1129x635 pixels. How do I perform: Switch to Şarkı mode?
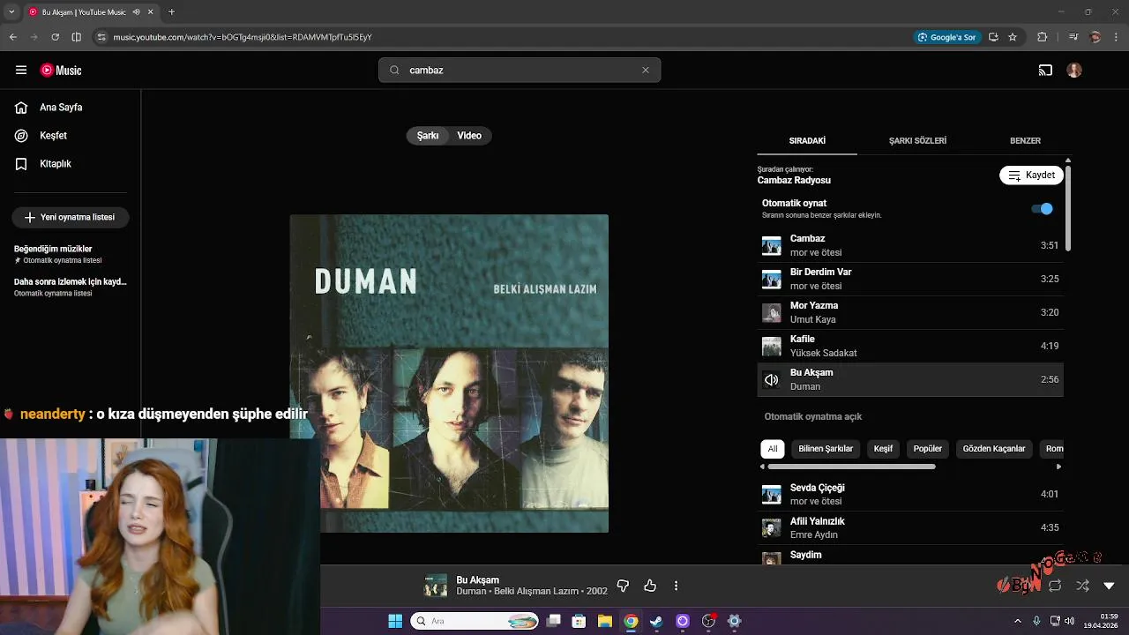pyautogui.click(x=428, y=136)
